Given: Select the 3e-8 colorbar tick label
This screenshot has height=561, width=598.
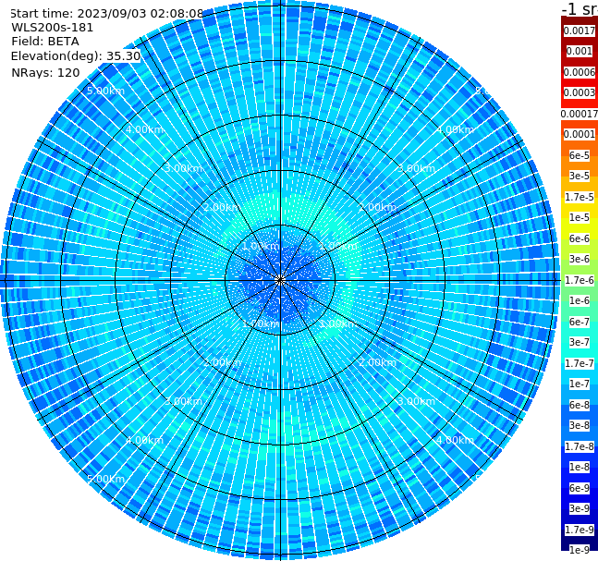Looking at the screenshot, I should pos(580,425).
